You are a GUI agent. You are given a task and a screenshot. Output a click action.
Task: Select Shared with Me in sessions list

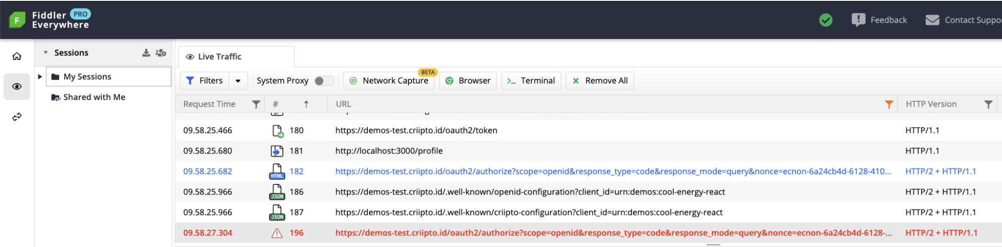point(94,97)
